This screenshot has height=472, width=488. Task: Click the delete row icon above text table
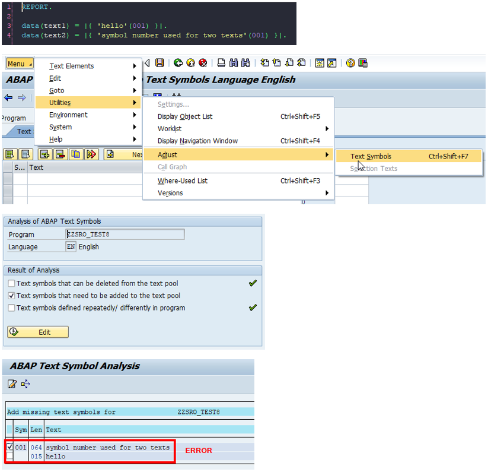coord(60,154)
